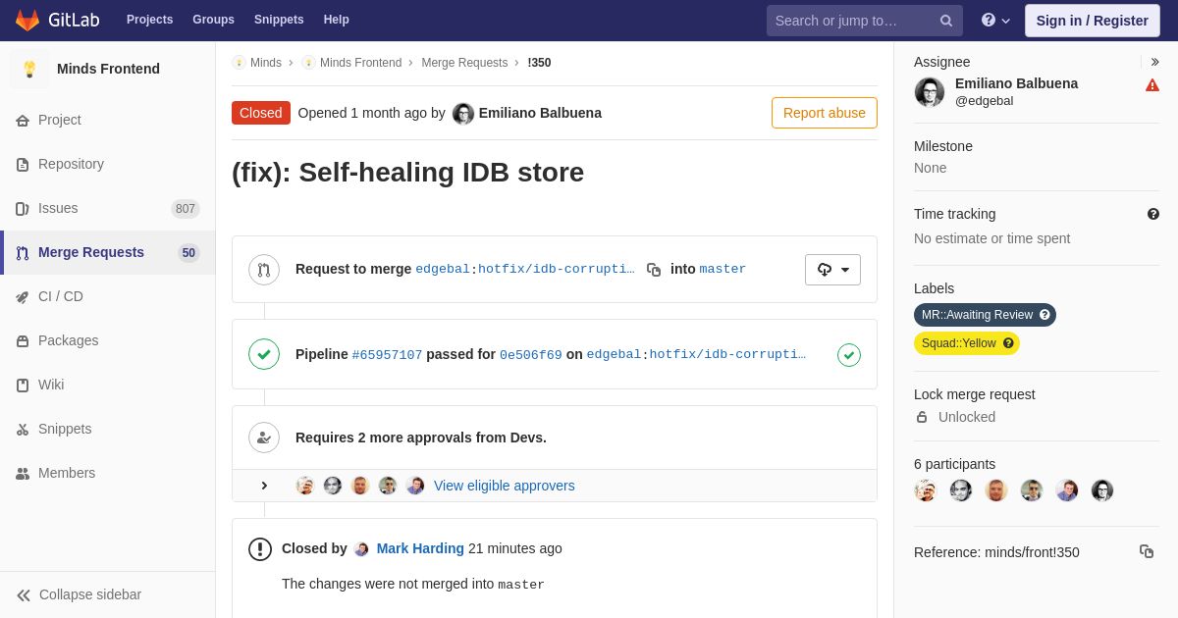Open pipeline #65957107 link
The height and width of the screenshot is (618, 1178).
coord(387,355)
